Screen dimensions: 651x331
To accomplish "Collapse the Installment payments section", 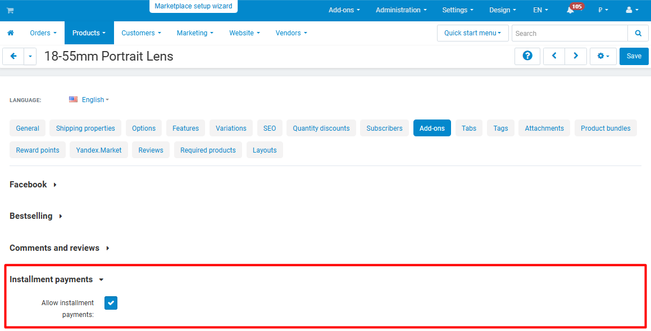I will 57,279.
